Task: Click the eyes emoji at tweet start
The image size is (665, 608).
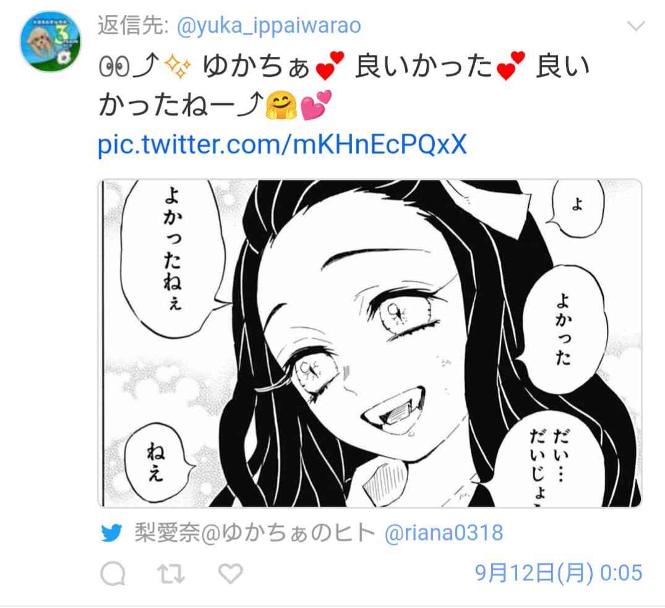Action: 114,67
